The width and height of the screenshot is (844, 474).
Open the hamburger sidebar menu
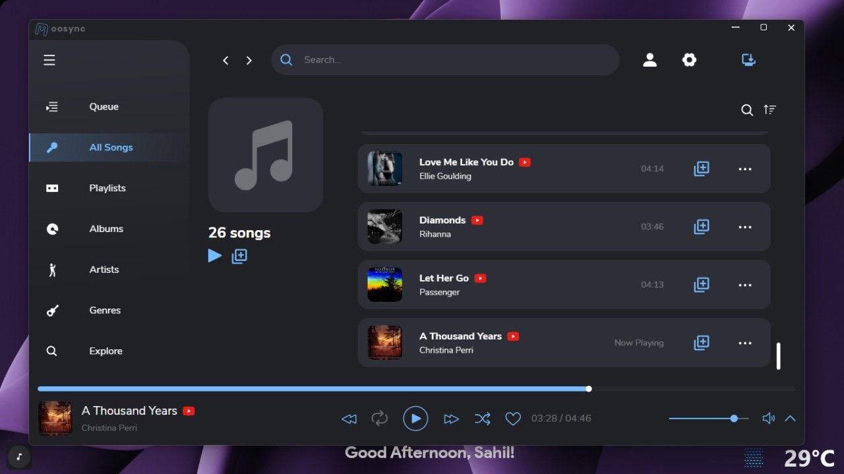pyautogui.click(x=49, y=60)
